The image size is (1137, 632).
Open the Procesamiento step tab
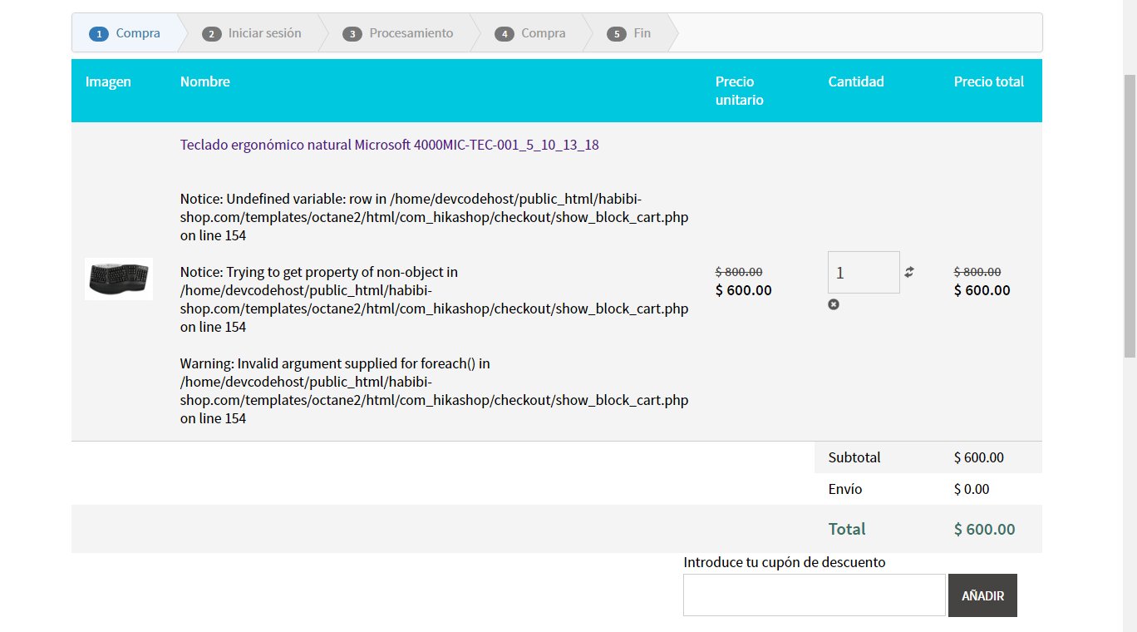click(400, 33)
